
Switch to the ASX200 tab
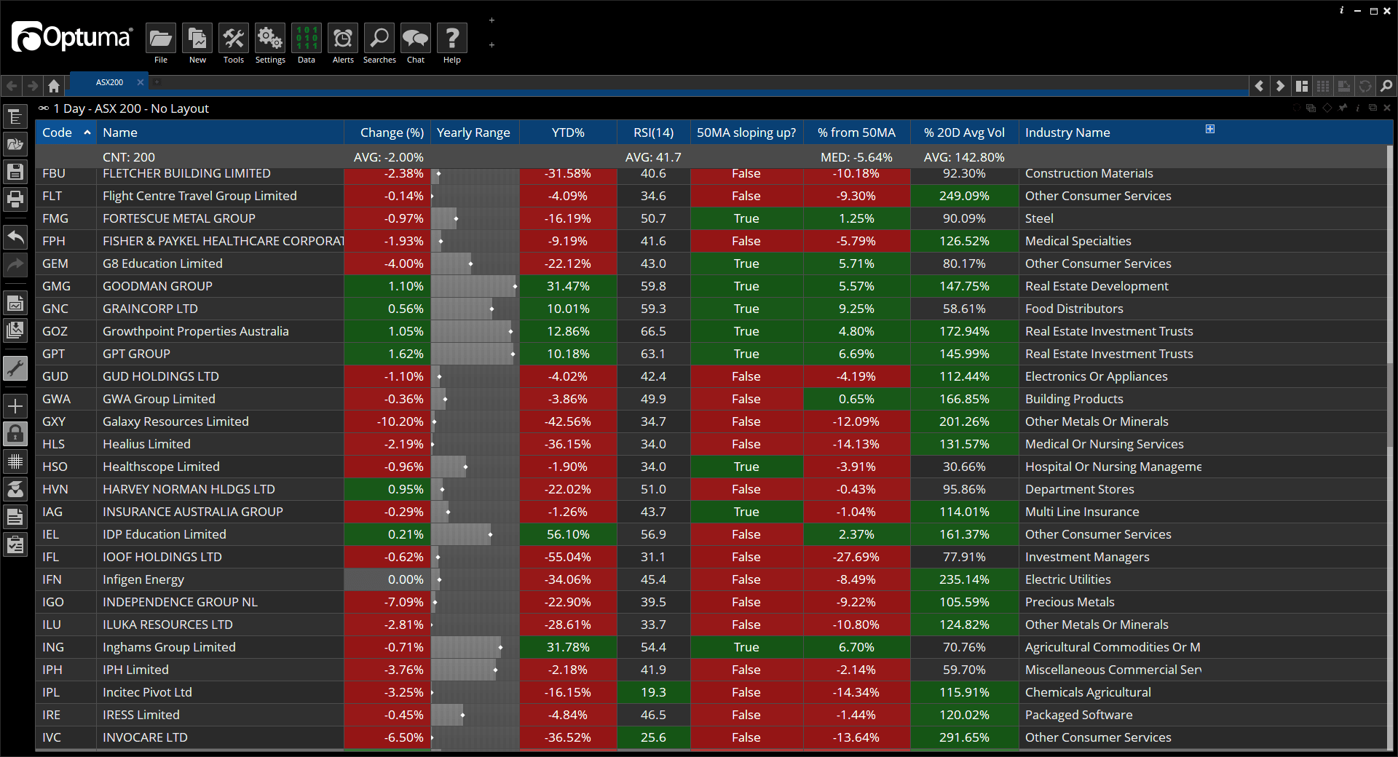[109, 82]
